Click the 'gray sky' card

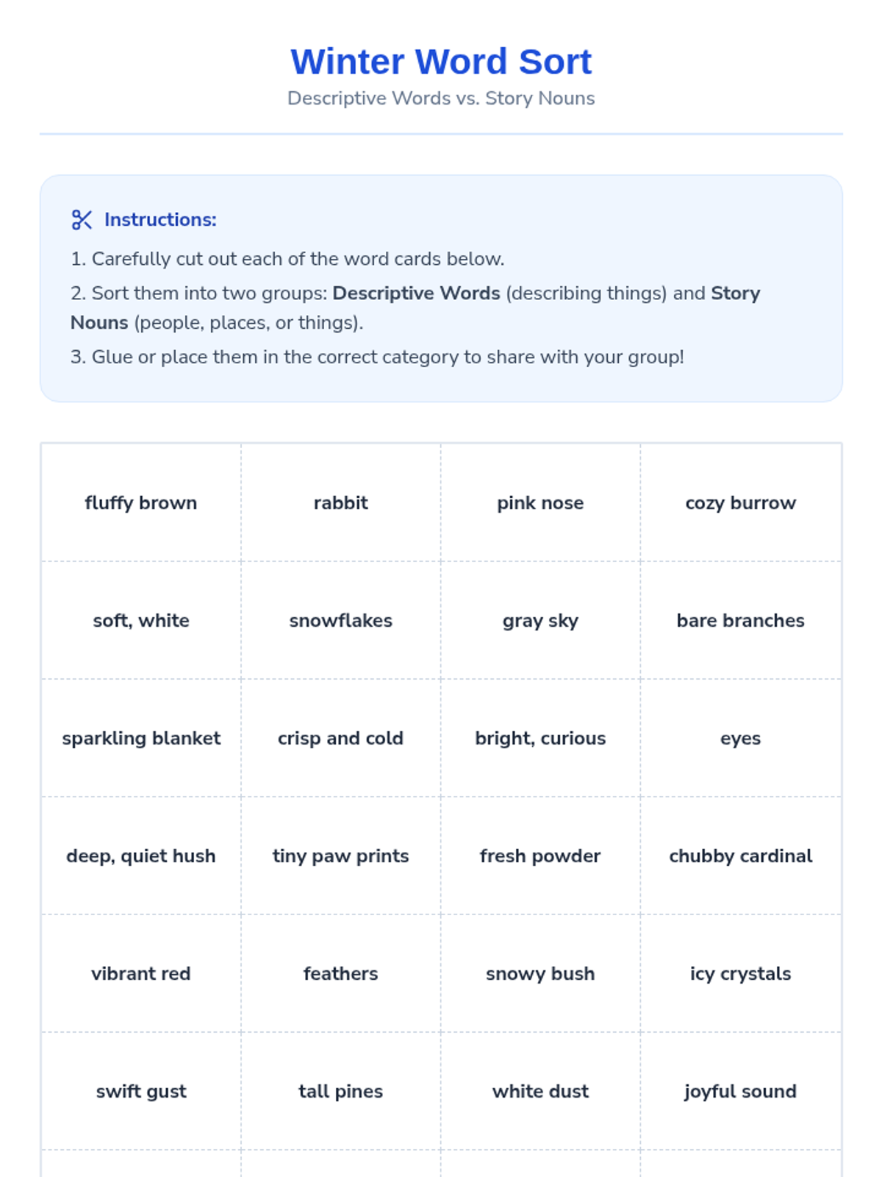[x=540, y=620]
